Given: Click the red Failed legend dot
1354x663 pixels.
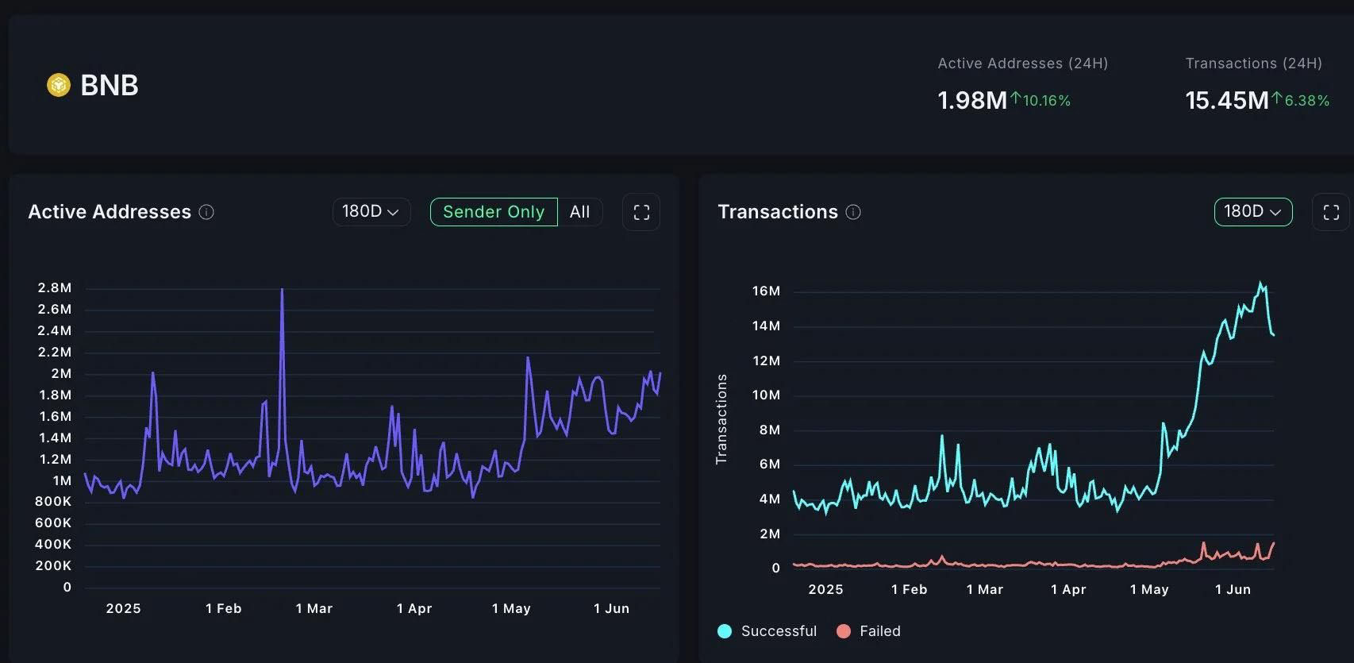Looking at the screenshot, I should pos(844,631).
